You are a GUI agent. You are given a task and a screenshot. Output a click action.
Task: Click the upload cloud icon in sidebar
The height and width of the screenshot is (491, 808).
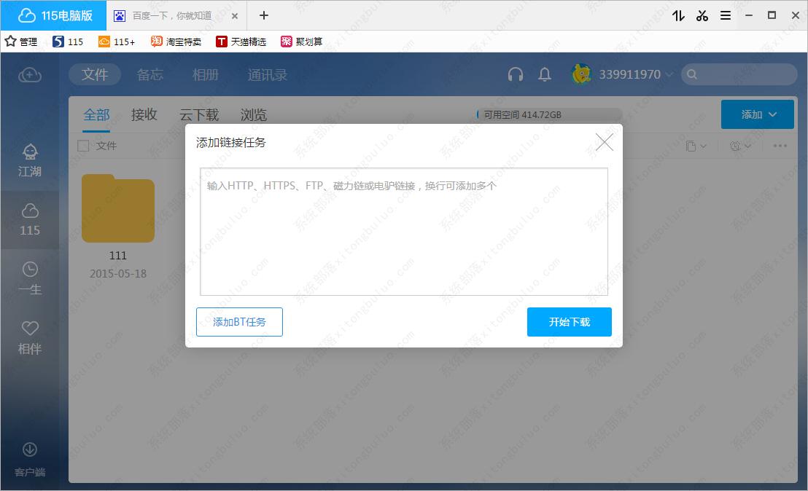click(29, 74)
